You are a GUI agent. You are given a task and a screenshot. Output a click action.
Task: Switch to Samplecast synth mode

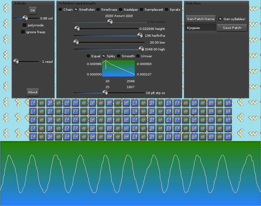pos(142,10)
